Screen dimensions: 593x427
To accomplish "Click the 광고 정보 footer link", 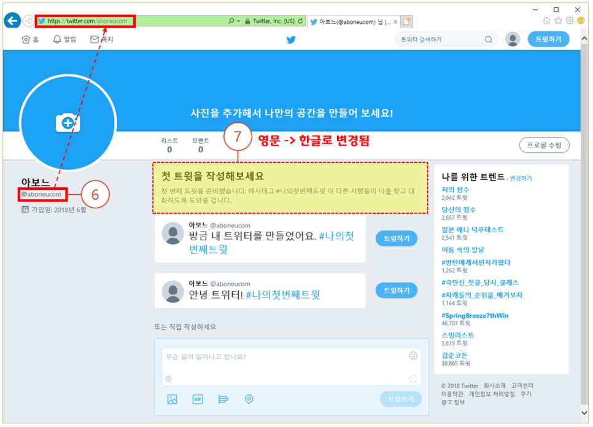I will 453,402.
